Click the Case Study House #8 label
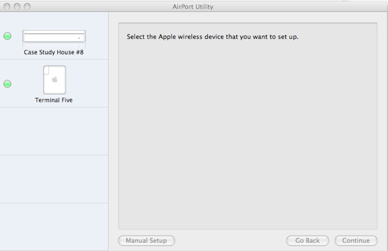 54,52
